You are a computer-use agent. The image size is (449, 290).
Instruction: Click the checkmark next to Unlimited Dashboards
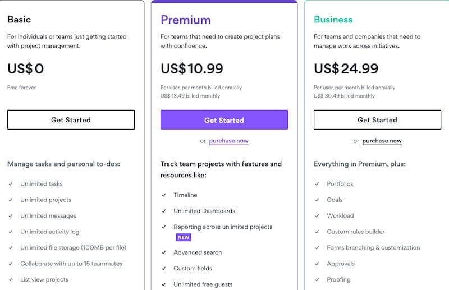point(164,211)
